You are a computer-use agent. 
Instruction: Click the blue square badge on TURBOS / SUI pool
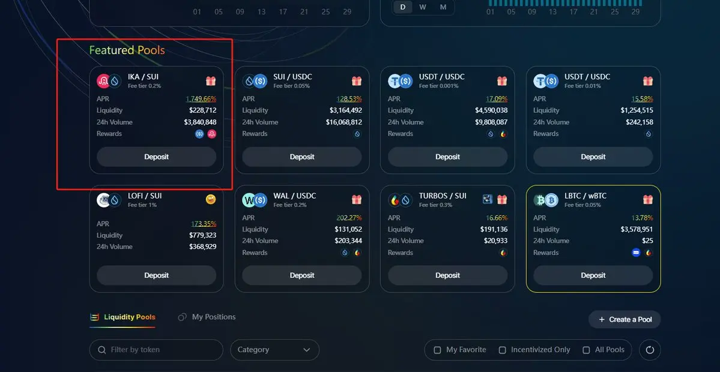coord(487,200)
